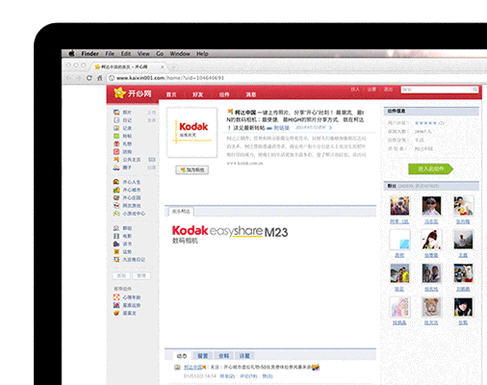Image resolution: width=487 pixels, height=385 pixels.
Task: Click the 星座运势 recommended app icon
Action: pos(116,305)
